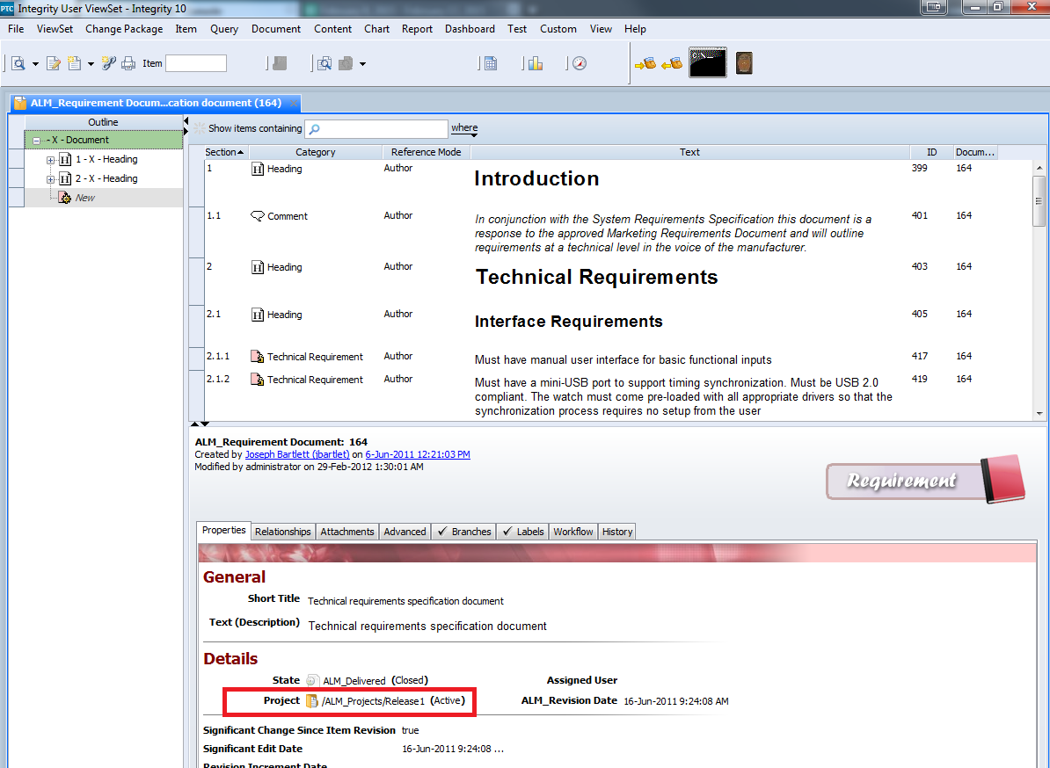Click the view item magnifier toolbar icon

point(18,63)
